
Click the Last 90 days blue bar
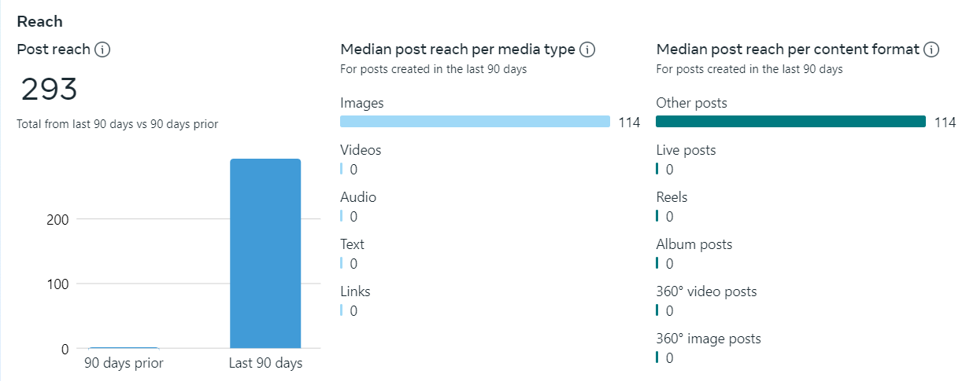coord(265,253)
